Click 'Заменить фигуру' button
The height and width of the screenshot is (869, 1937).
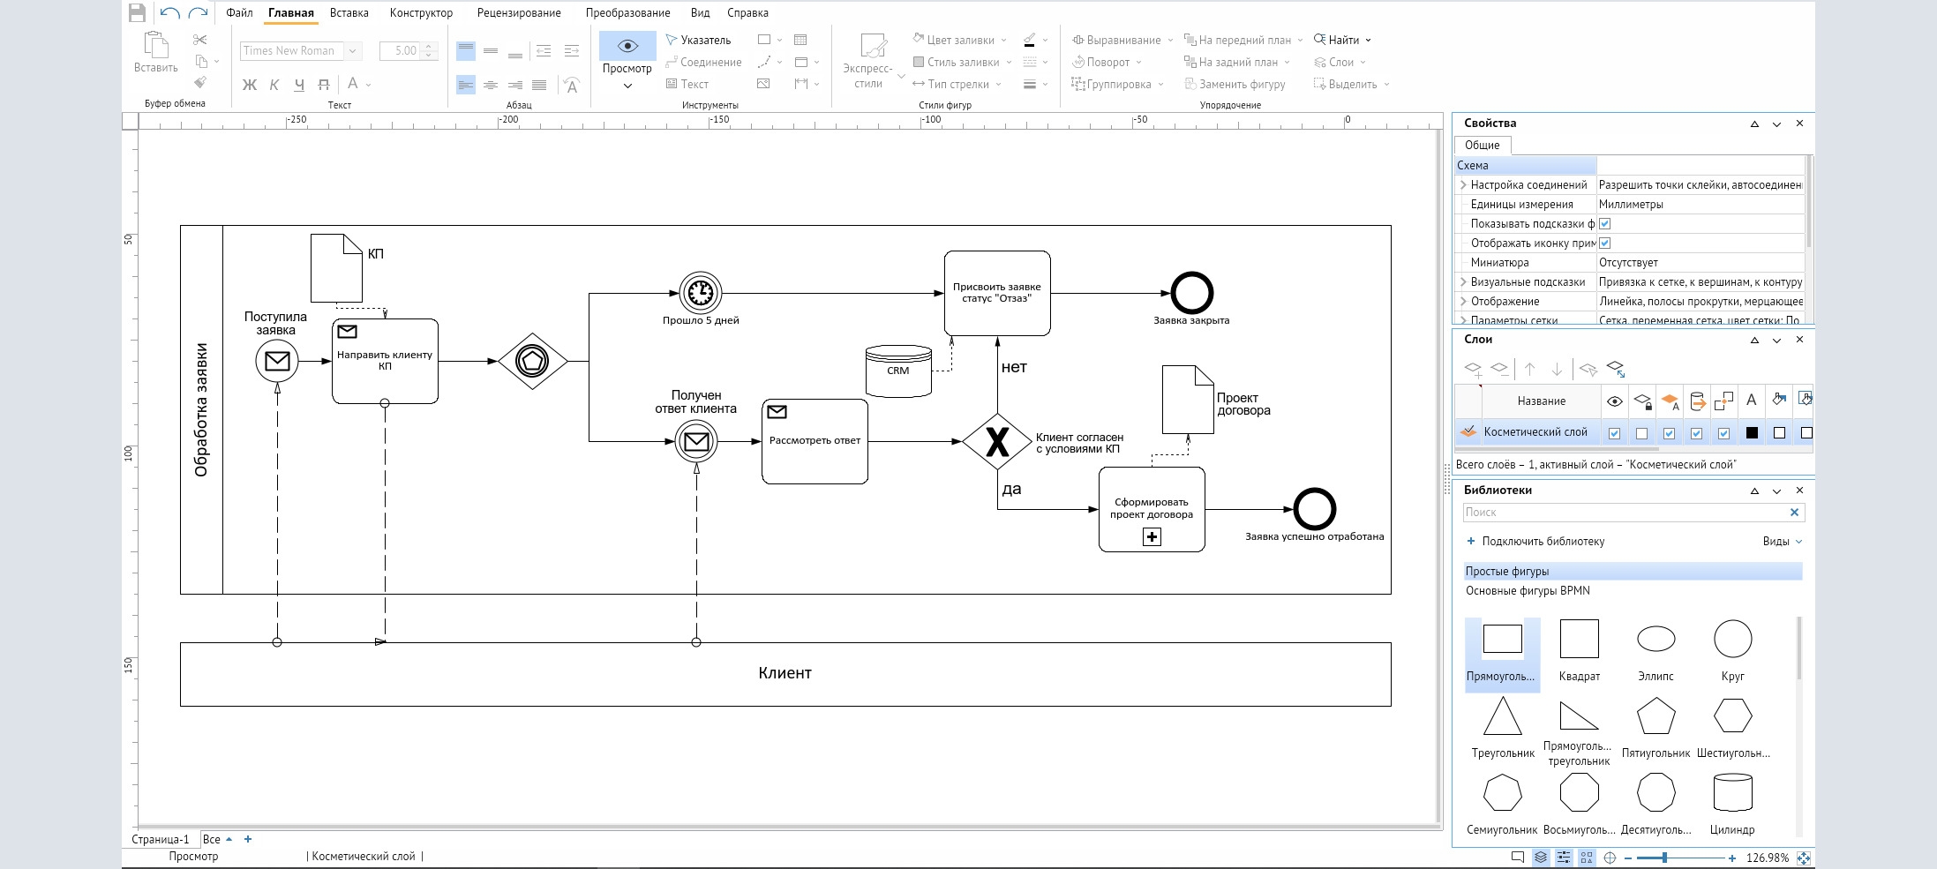(1235, 84)
